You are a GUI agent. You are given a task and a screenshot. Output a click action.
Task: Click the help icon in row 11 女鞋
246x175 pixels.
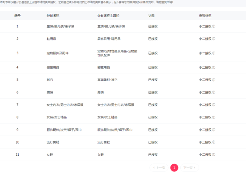pyautogui.click(x=213, y=155)
